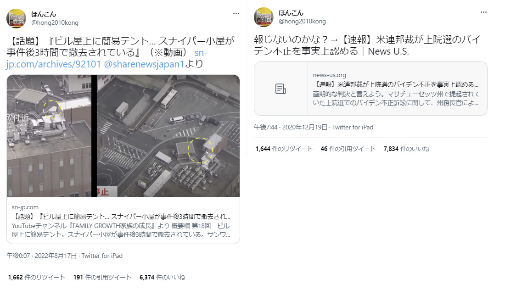
Task: Click the @hong2010kong handle in the left tweet
Action: coord(55,22)
